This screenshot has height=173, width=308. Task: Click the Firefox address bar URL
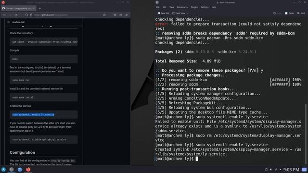(51, 15)
